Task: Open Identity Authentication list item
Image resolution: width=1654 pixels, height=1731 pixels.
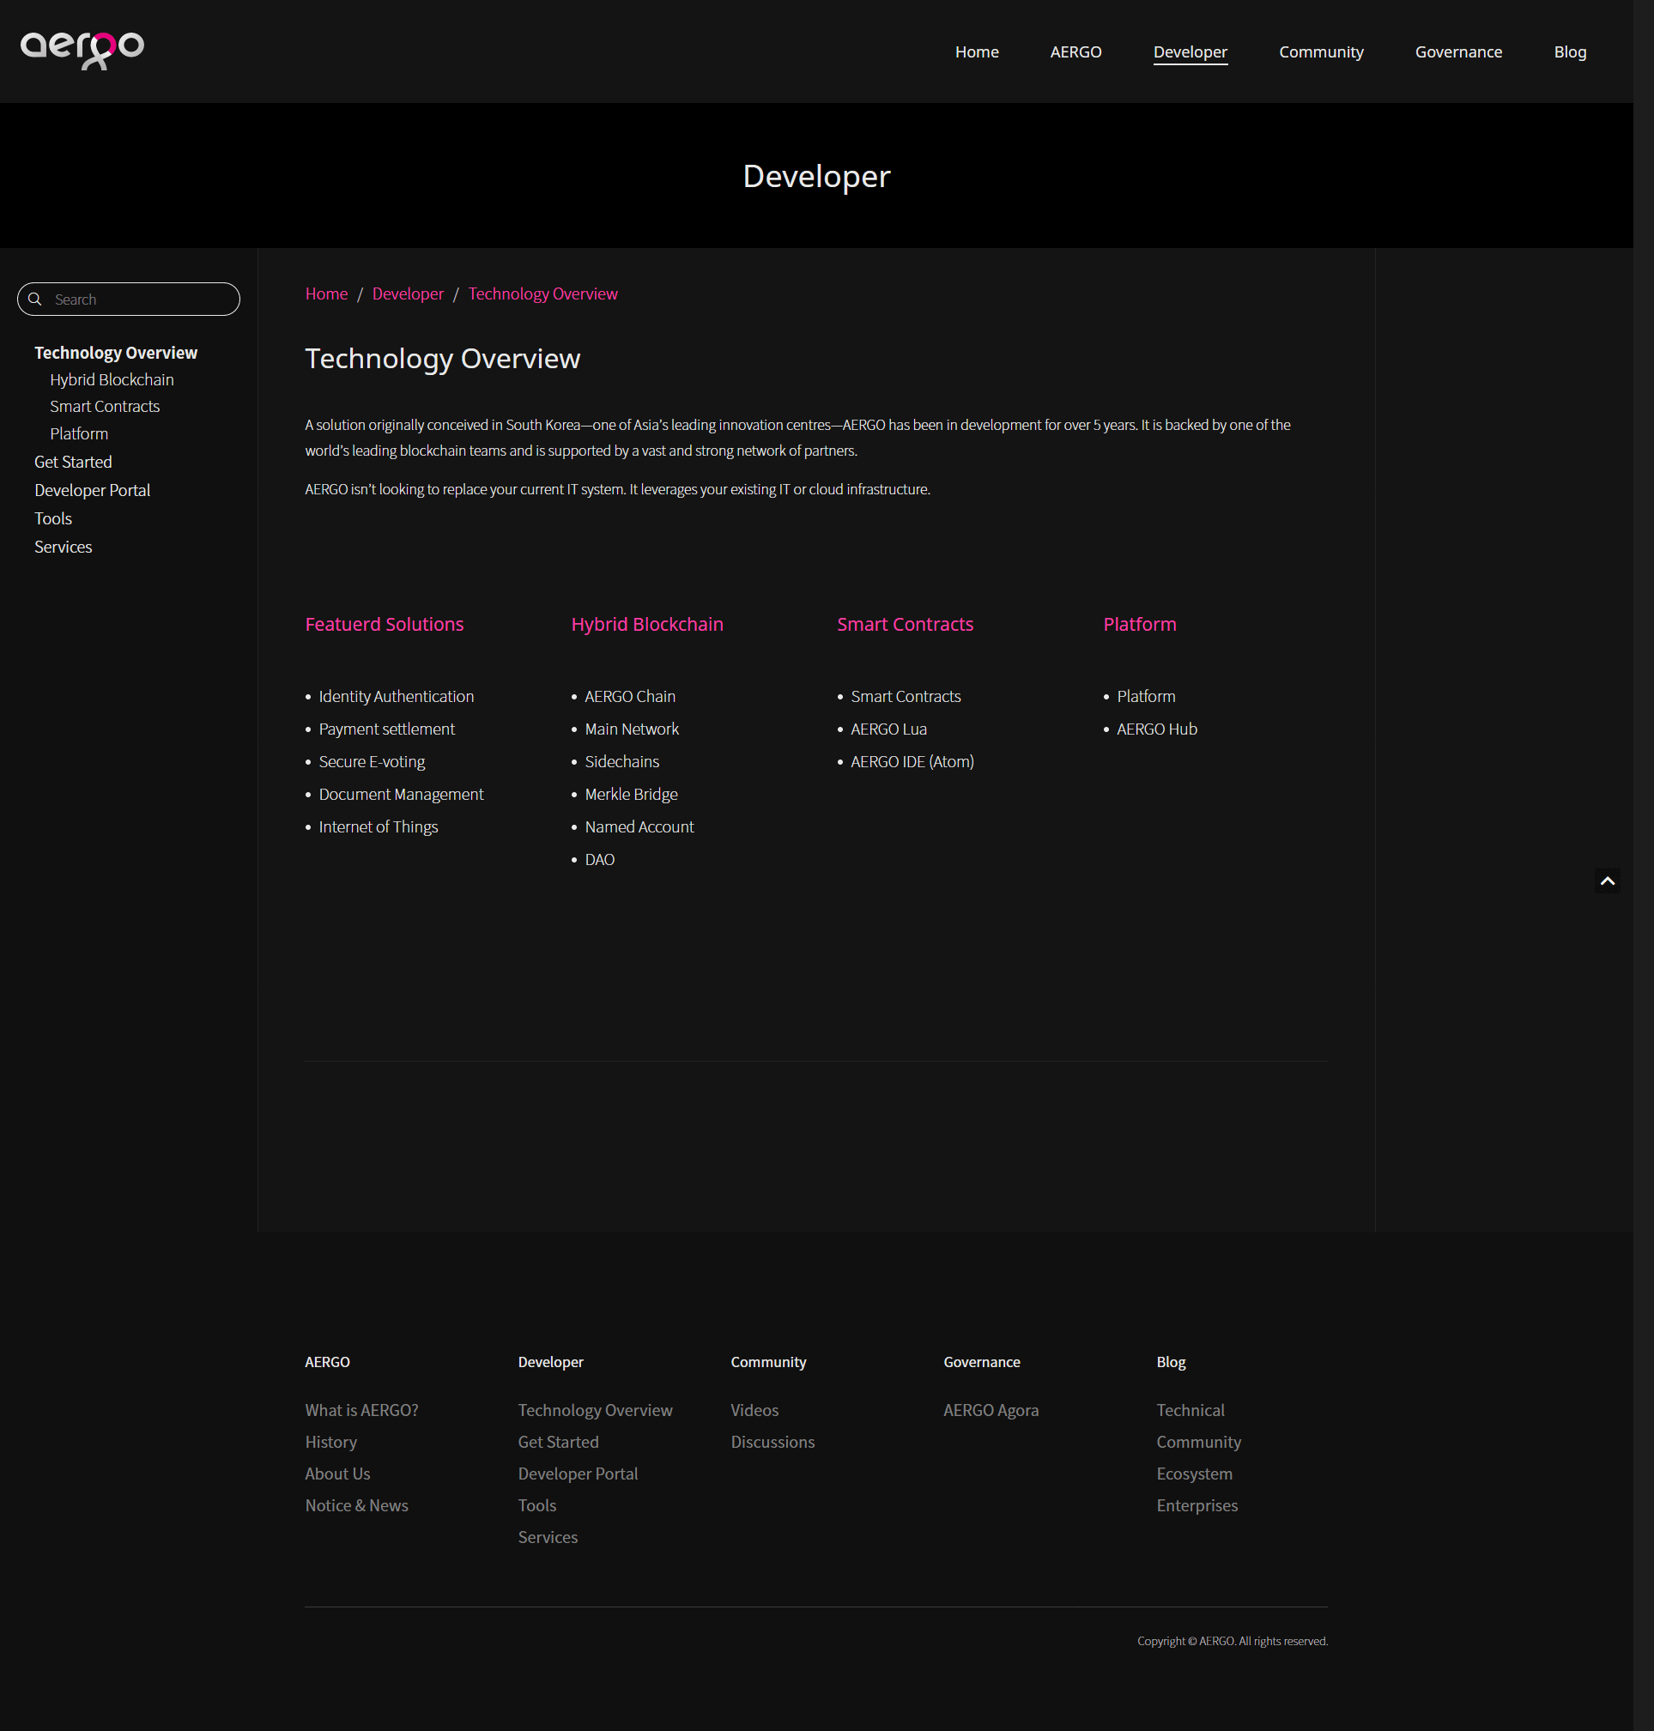Action: (396, 696)
